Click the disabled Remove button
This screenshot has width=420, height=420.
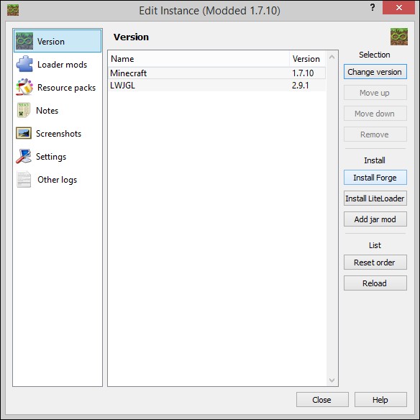[x=375, y=134]
